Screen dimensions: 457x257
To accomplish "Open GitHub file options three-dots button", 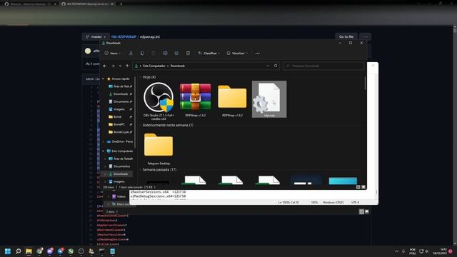I will 365,36.
